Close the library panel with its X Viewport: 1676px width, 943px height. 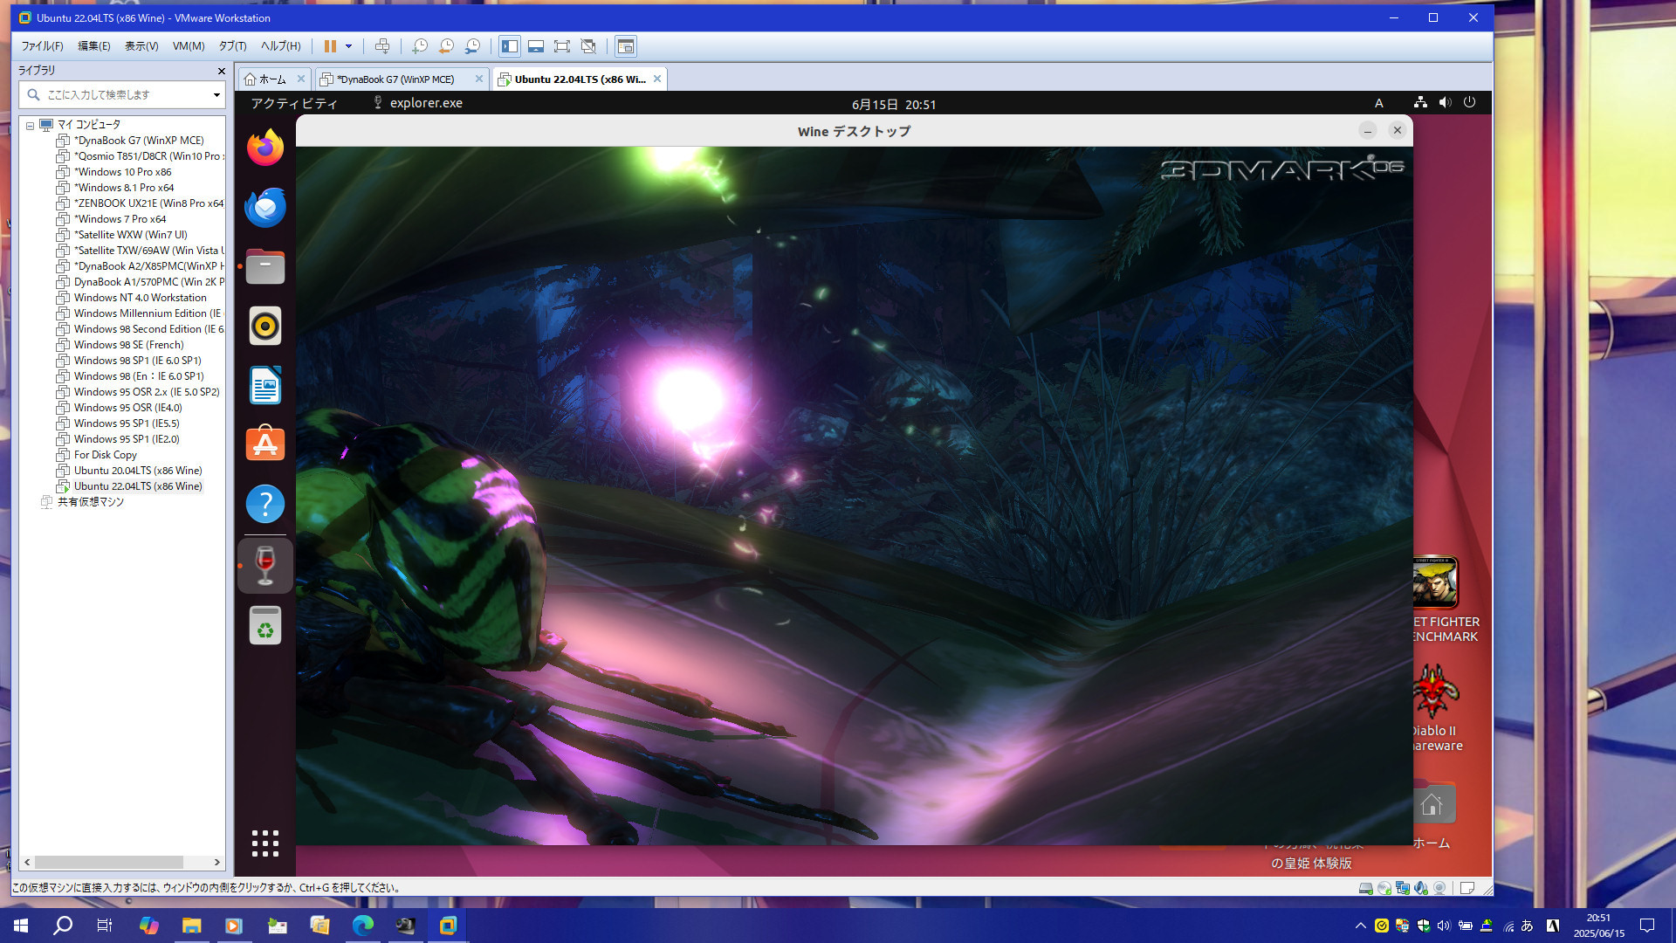pyautogui.click(x=221, y=71)
